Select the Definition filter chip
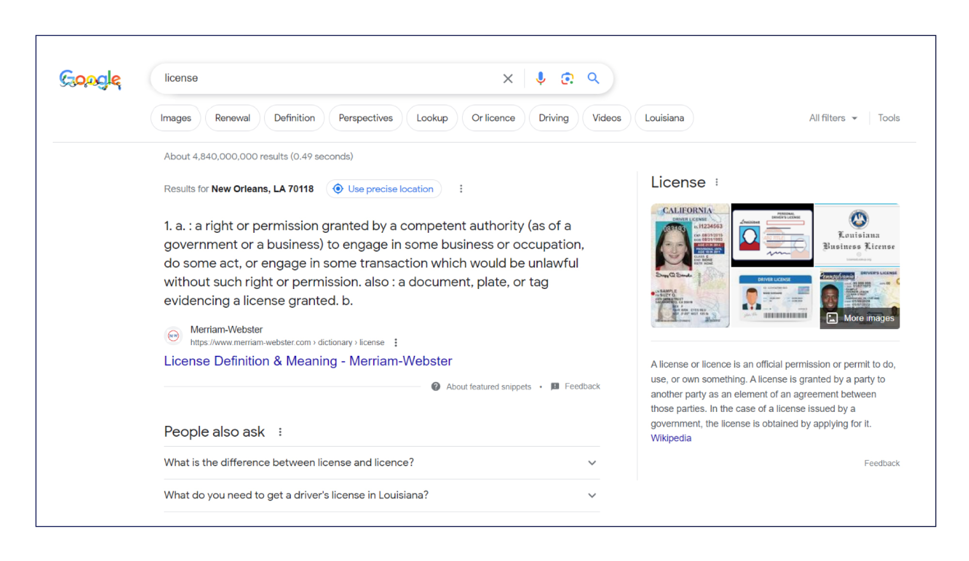 [x=294, y=118]
